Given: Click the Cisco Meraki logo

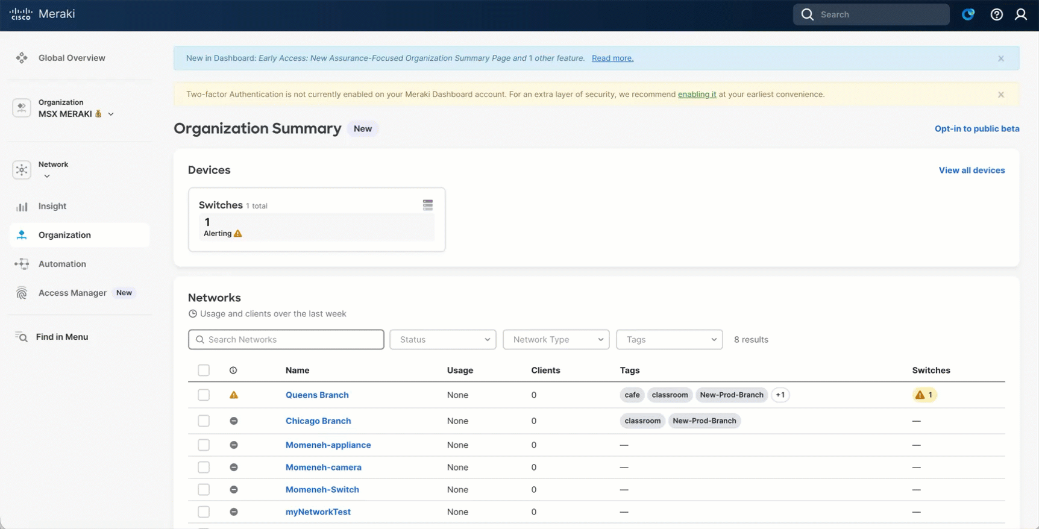Looking at the screenshot, I should tap(42, 14).
